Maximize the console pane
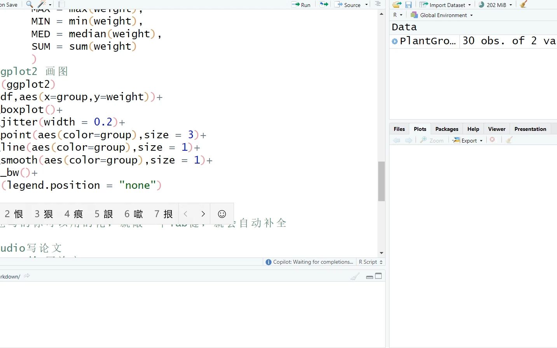Image resolution: width=557 pixels, height=348 pixels. click(x=379, y=276)
